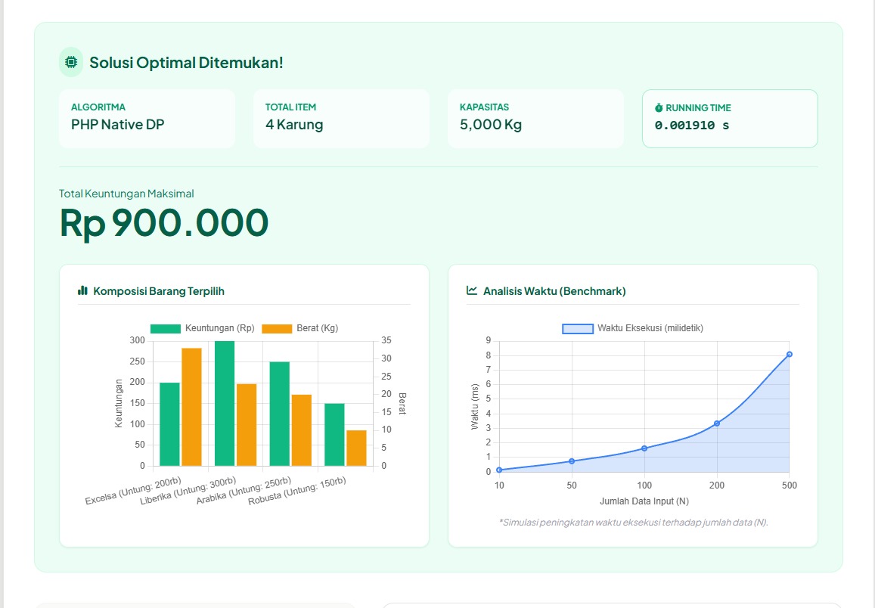Viewport: 875px width, 608px height.
Task: Toggle the Keuntungan (Rp) legend item
Action: click(203, 328)
